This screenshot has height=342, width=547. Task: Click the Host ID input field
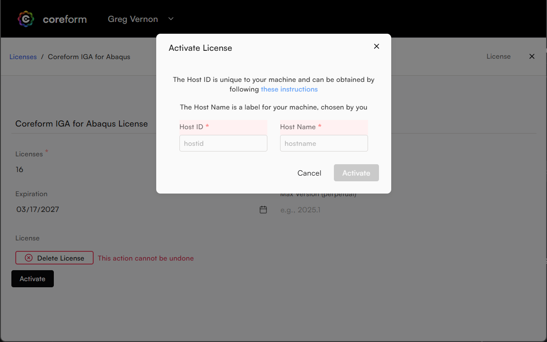pyautogui.click(x=223, y=143)
